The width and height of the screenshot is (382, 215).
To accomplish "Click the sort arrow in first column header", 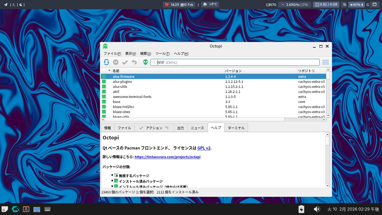I will point(109,71).
